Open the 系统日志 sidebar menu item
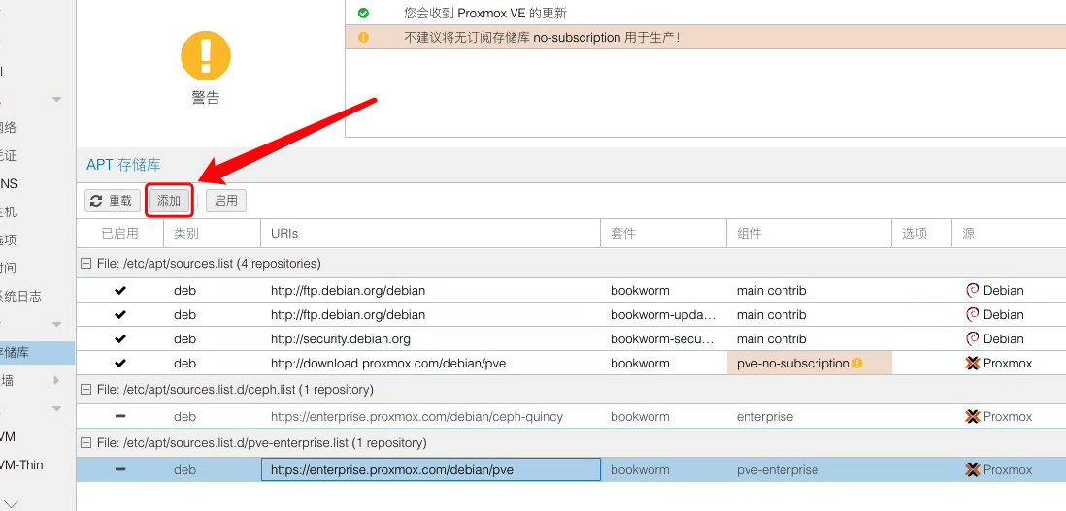The height and width of the screenshot is (511, 1066). (x=38, y=297)
